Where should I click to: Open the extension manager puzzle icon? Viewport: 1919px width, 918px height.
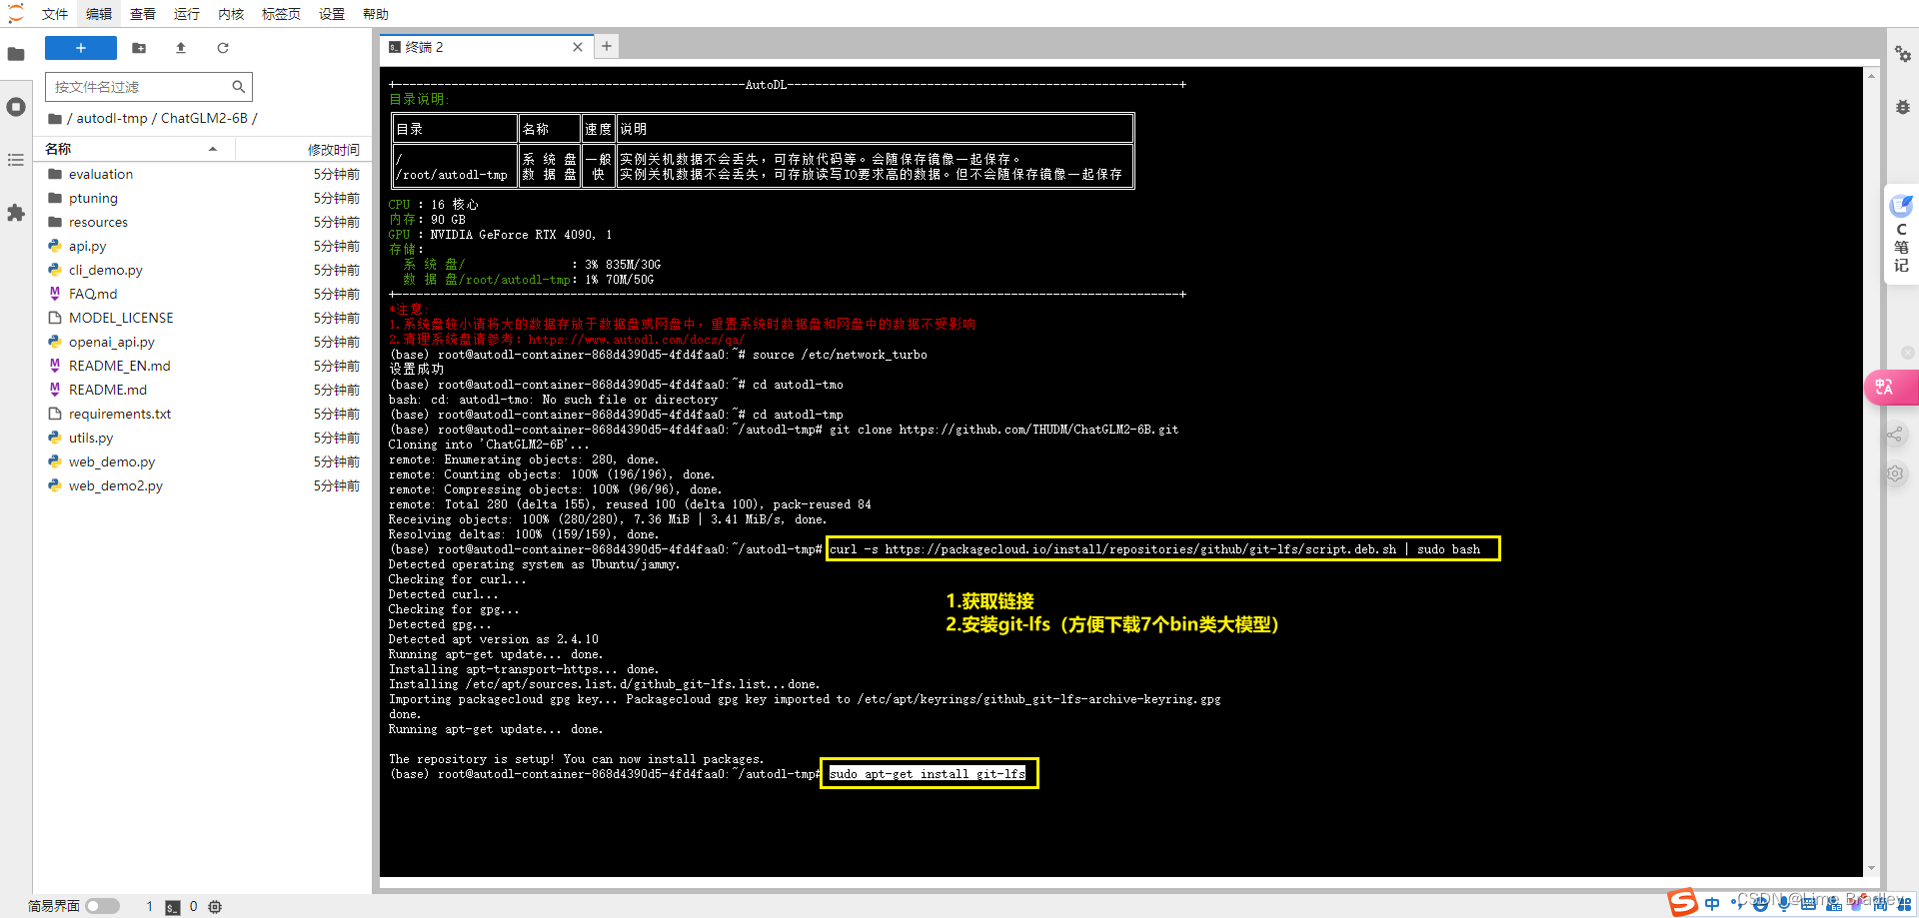(x=16, y=213)
